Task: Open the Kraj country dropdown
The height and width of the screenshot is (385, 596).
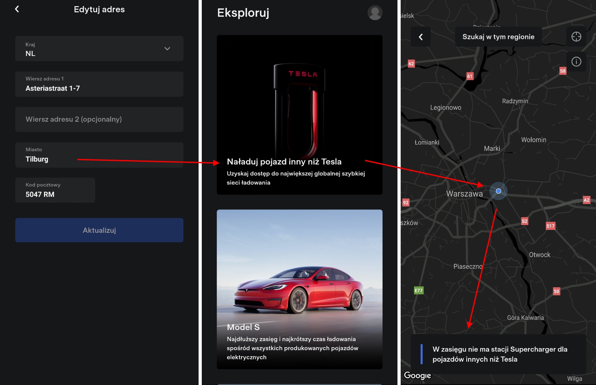Action: pyautogui.click(x=99, y=49)
